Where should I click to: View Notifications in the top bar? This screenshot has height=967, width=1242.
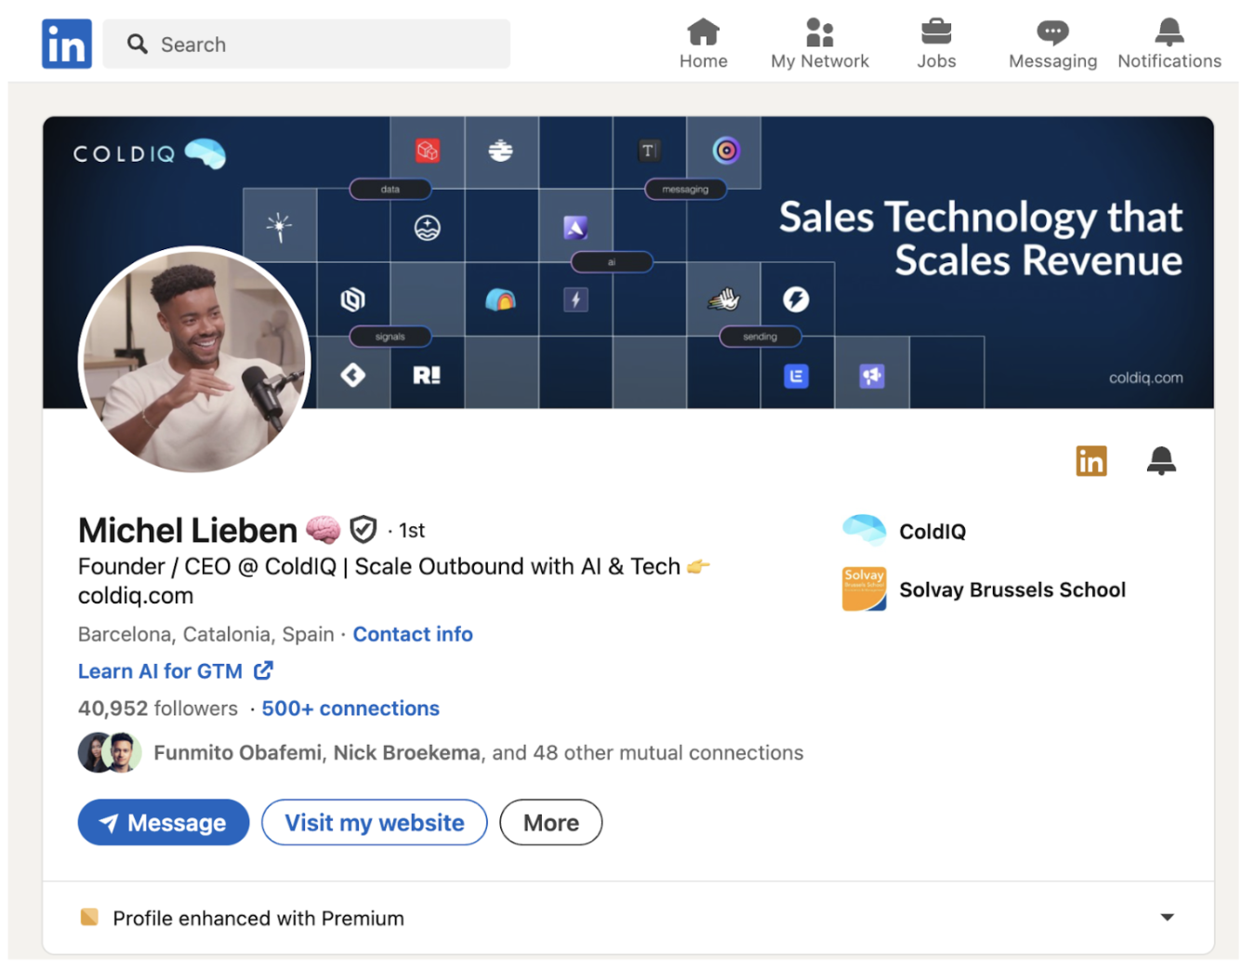1169,44
